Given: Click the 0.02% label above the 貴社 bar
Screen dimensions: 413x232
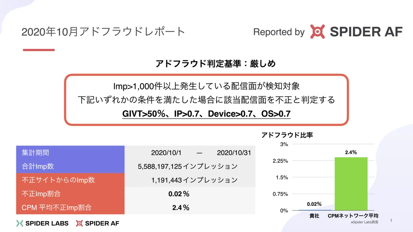Looking at the screenshot, I should point(314,204).
